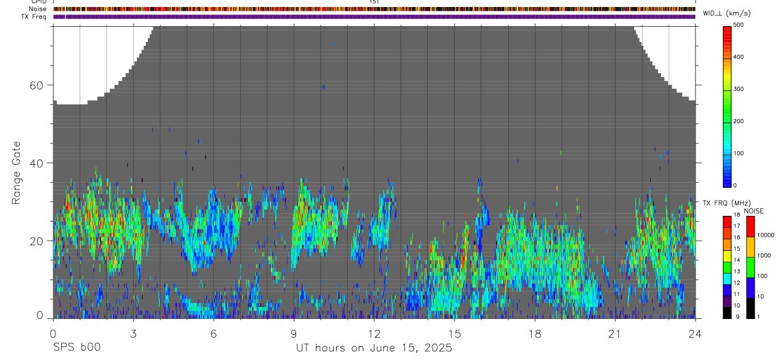Click the 12 tick on UT hours axis
Viewport: 782px width, 361px height.
374,334
